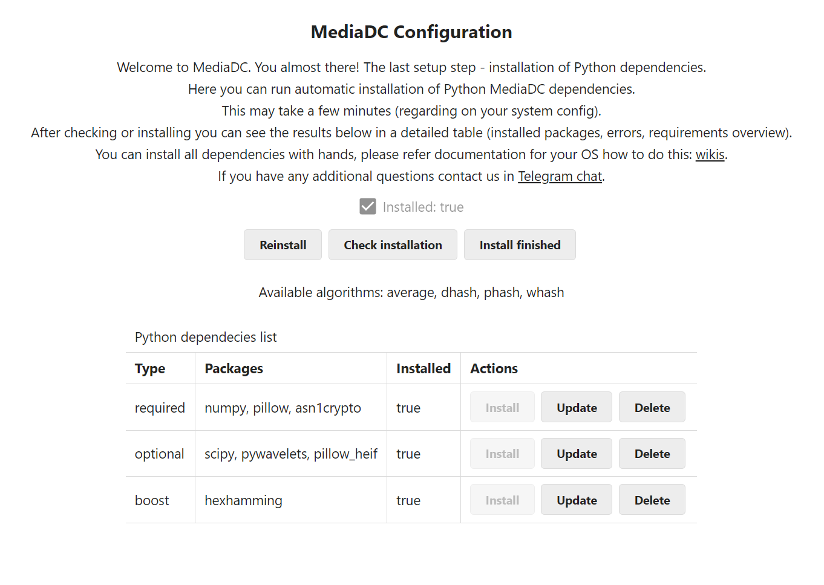Delete the required packages row
Screen dimensions: 824x585
tap(652, 408)
